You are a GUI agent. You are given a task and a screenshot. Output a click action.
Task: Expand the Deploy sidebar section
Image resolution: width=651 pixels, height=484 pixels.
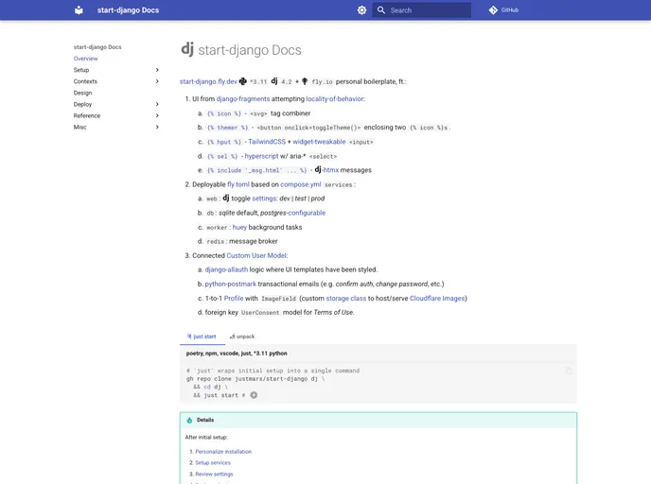pyautogui.click(x=157, y=104)
